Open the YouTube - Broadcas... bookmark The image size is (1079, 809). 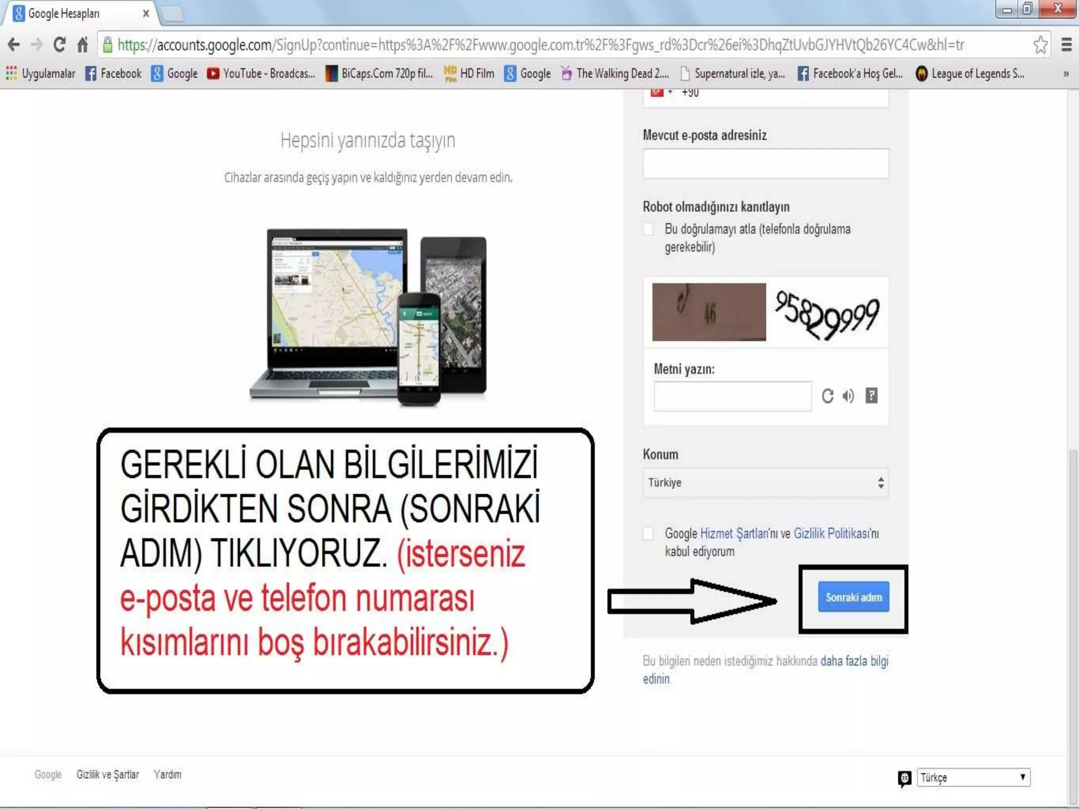click(x=261, y=73)
